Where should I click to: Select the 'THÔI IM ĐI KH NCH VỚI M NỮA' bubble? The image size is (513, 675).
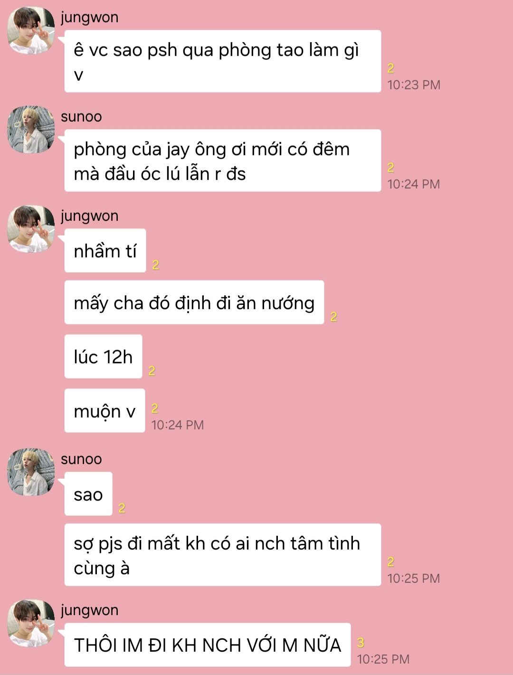click(x=208, y=645)
